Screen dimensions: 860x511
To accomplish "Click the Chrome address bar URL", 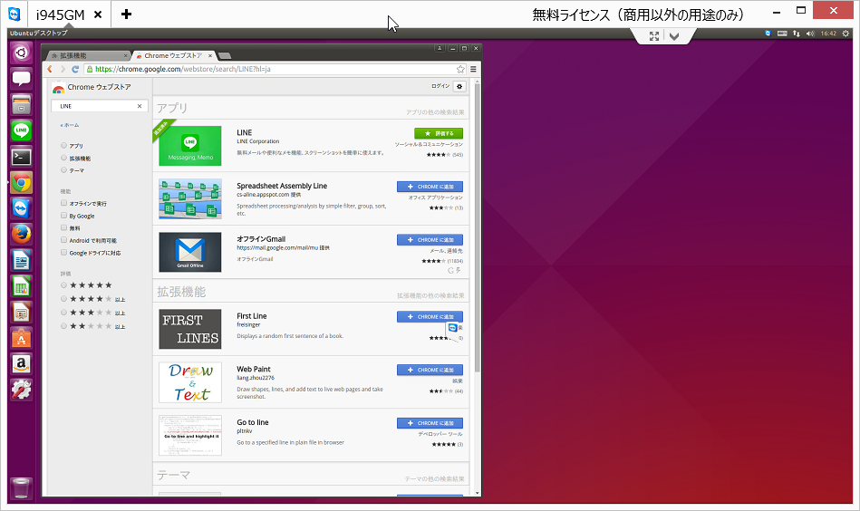I will 183,69.
